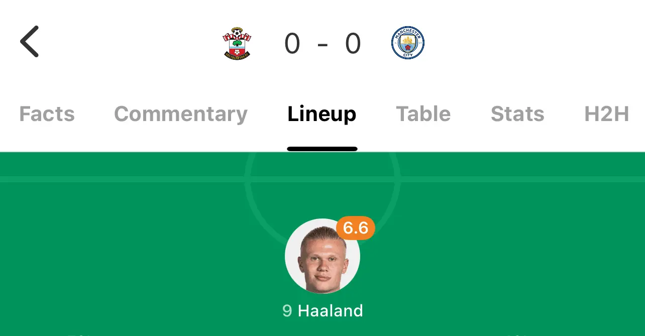Viewport: 645px width, 336px height.
Task: Tap the dash between the two scores
Action: click(x=322, y=44)
